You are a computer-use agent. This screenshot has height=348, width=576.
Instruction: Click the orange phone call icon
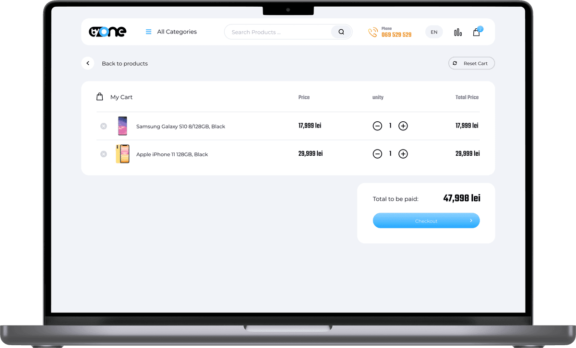[373, 32]
